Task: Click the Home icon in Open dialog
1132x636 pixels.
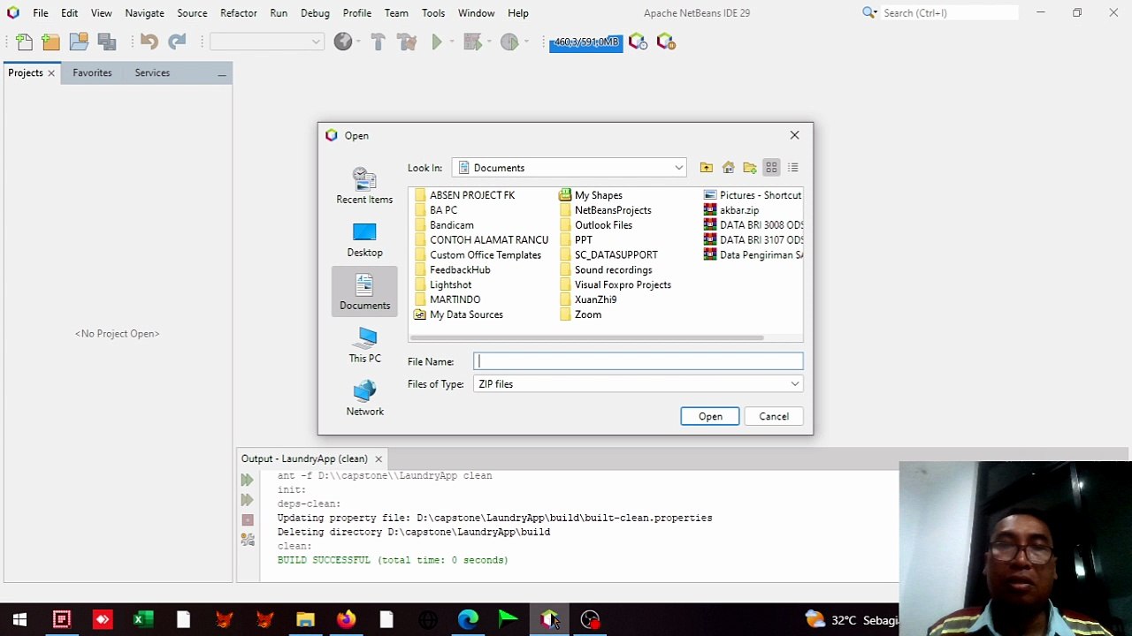Action: pos(728,168)
